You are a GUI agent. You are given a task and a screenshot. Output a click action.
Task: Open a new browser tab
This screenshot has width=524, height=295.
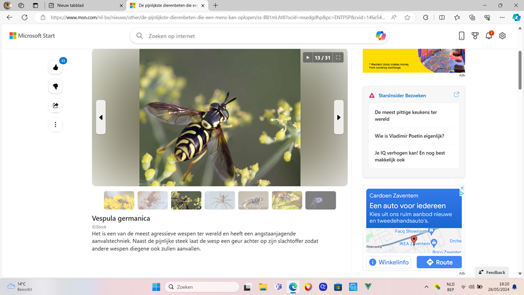coord(216,5)
